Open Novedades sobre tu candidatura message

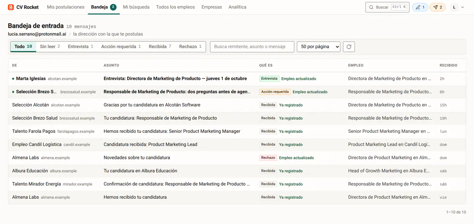click(x=137, y=158)
